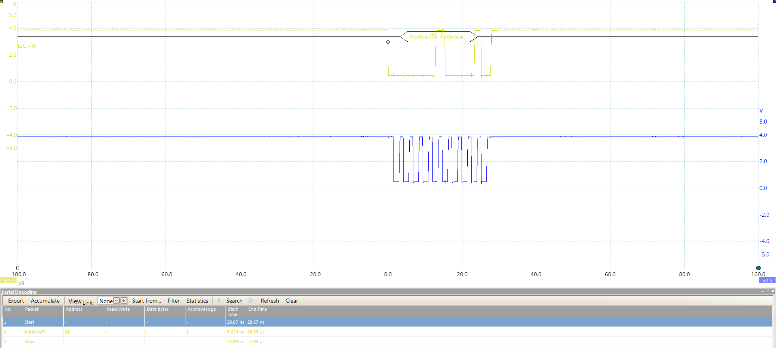Refresh the serial decoding table

[270, 301]
